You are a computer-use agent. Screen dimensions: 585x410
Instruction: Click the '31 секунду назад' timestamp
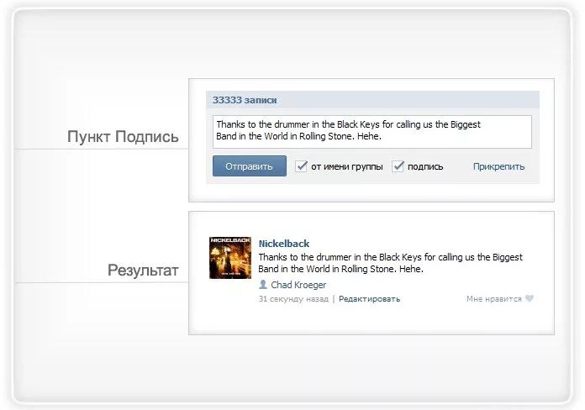(x=293, y=299)
